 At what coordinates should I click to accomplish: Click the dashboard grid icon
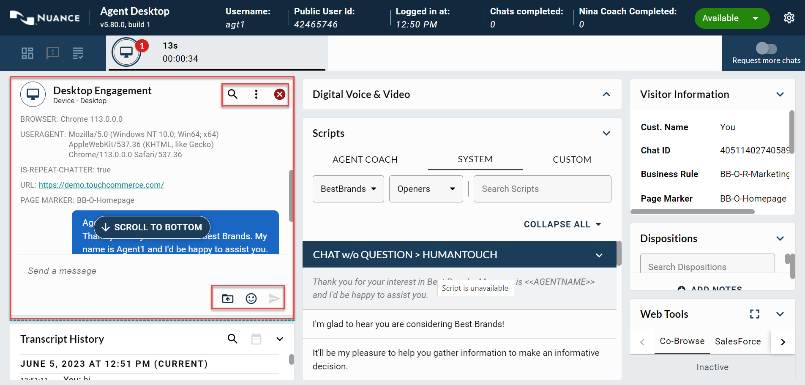pyautogui.click(x=27, y=53)
